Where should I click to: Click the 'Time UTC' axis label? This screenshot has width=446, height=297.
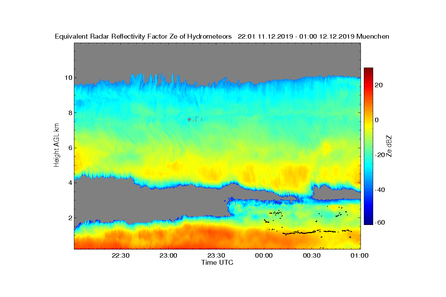tap(217, 262)
